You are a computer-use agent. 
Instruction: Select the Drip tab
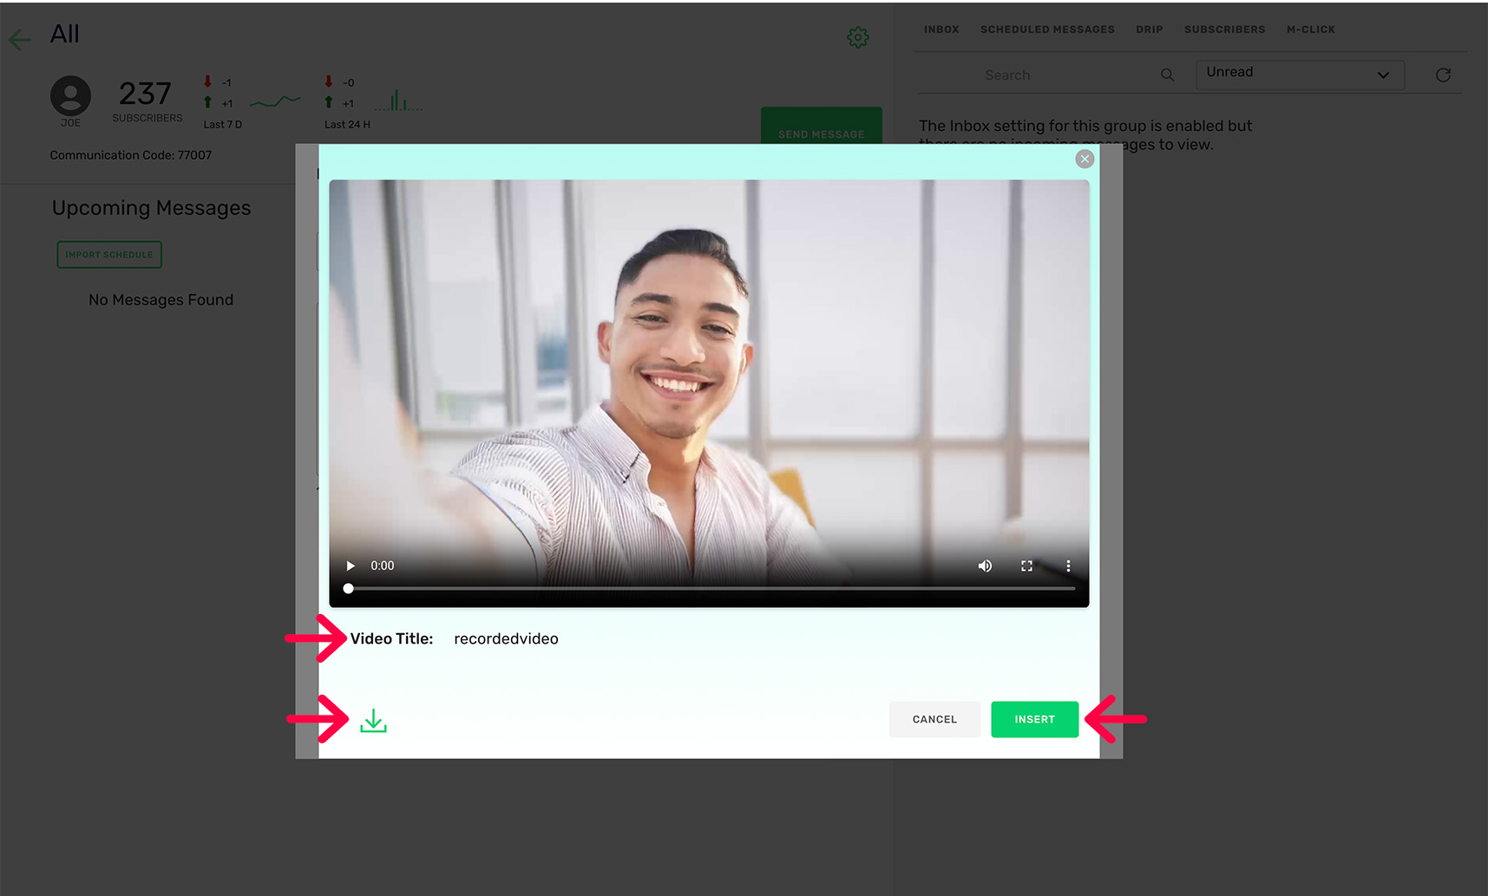coord(1149,29)
